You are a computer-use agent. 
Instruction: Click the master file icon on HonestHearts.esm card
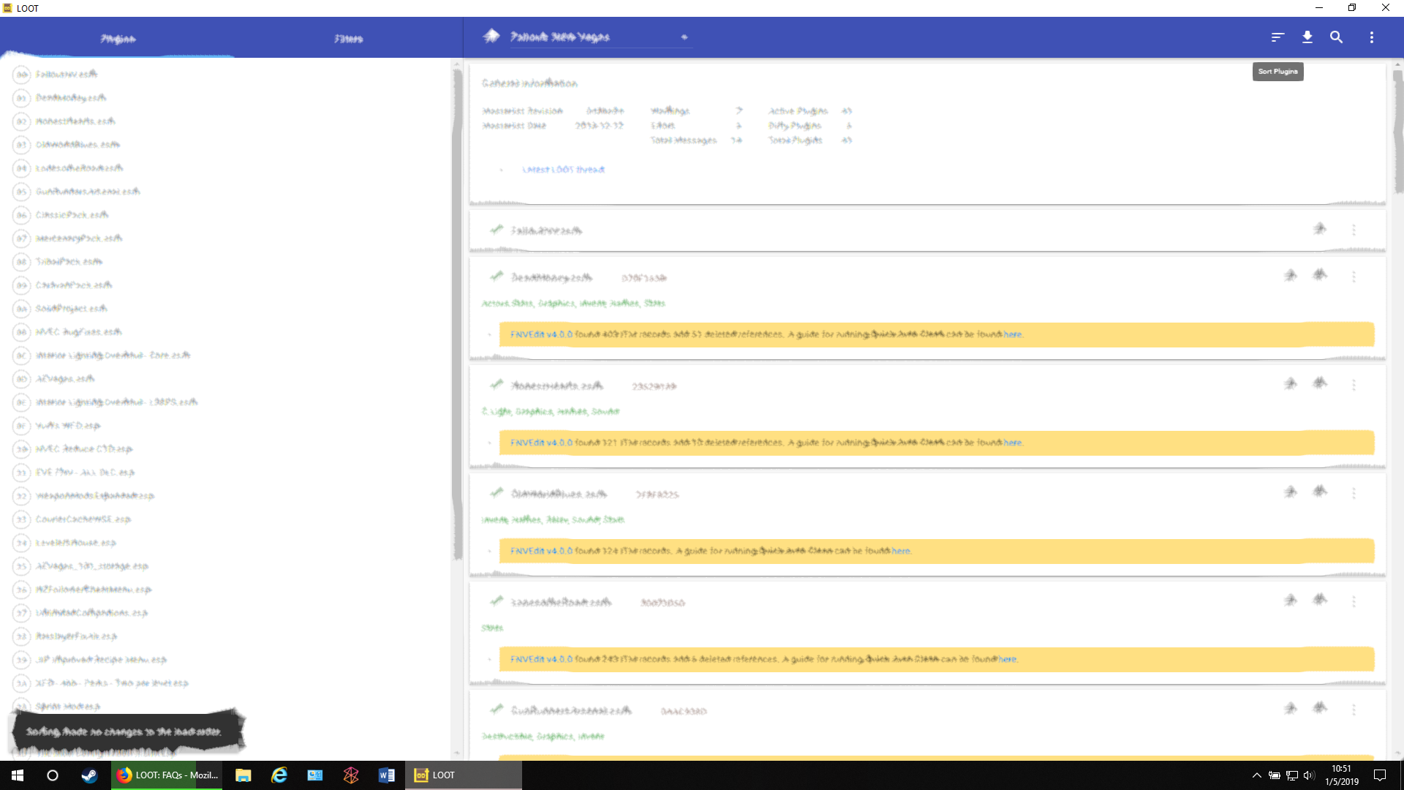(x=1291, y=384)
